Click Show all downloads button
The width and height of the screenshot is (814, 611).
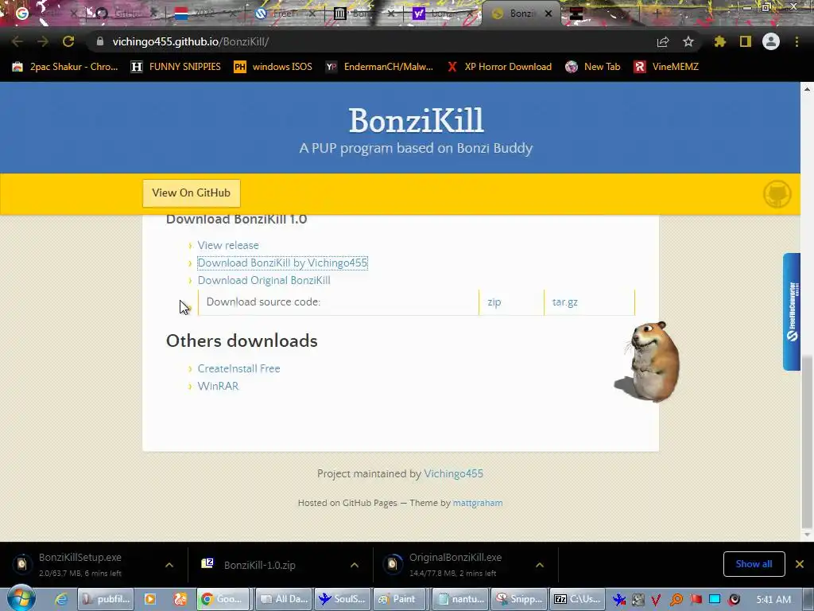(754, 564)
